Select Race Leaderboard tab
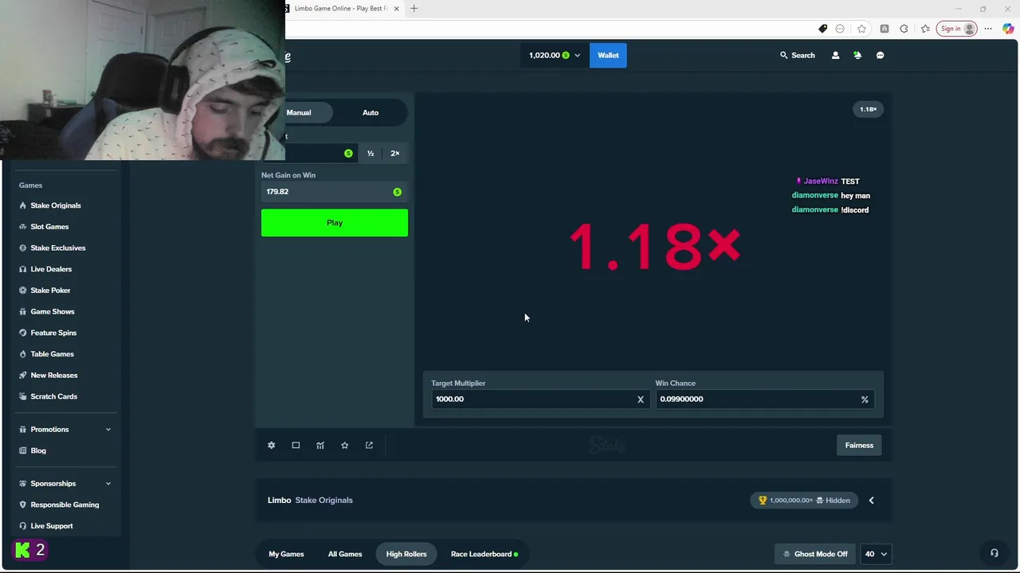 484,554
